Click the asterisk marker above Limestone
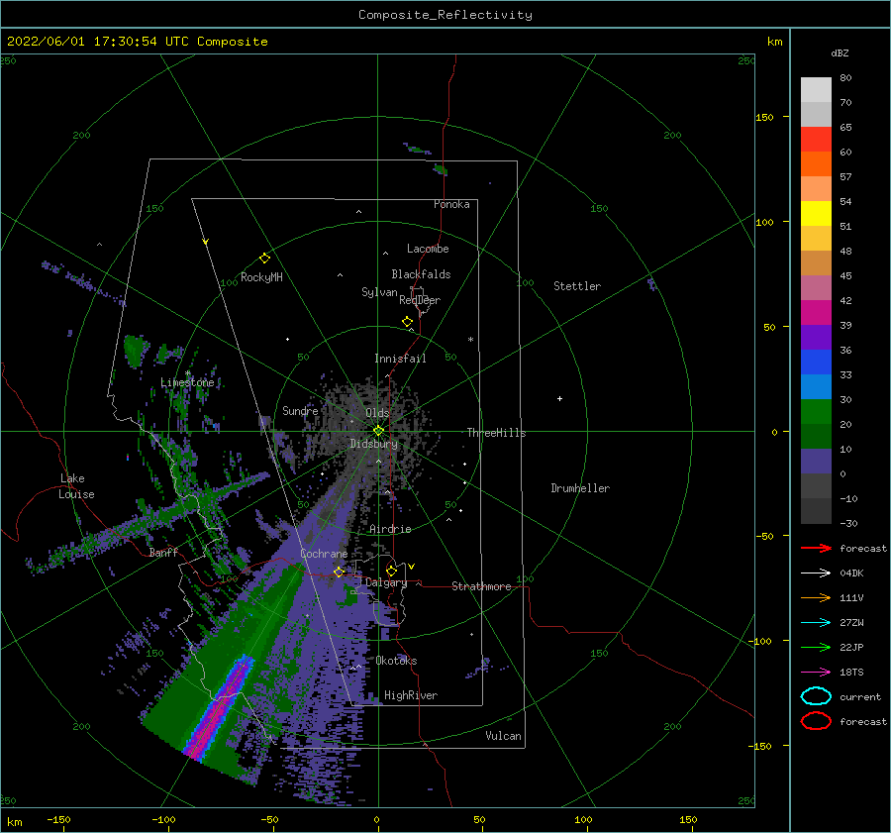Image resolution: width=891 pixels, height=833 pixels. click(187, 373)
